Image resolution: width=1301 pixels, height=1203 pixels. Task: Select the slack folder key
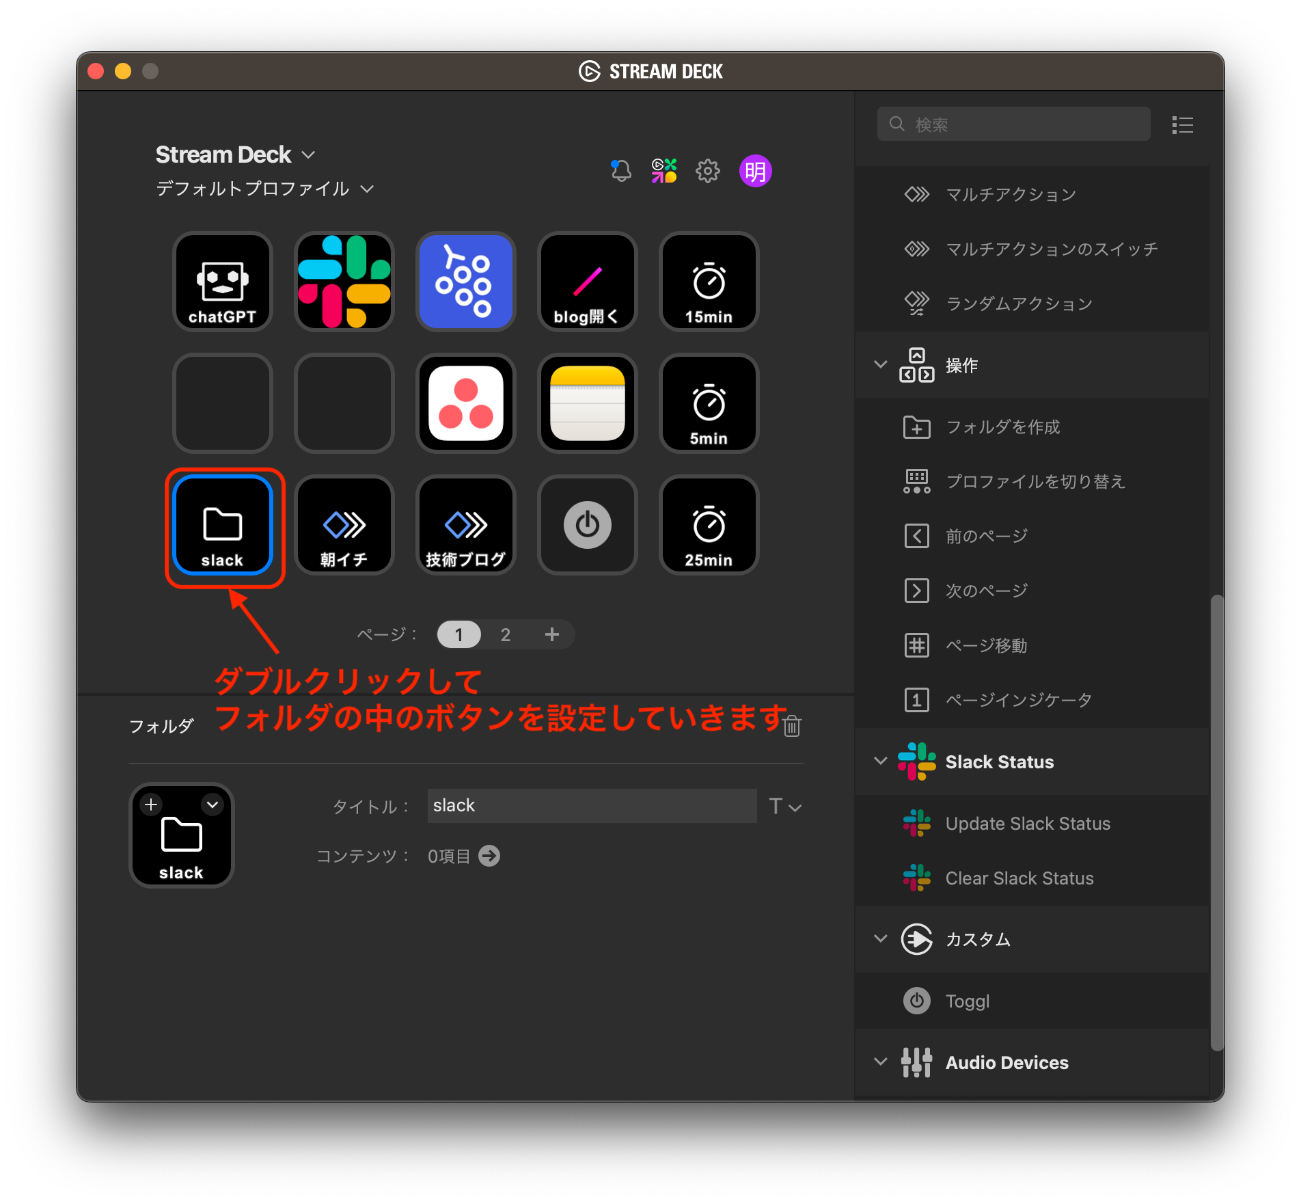(x=223, y=525)
